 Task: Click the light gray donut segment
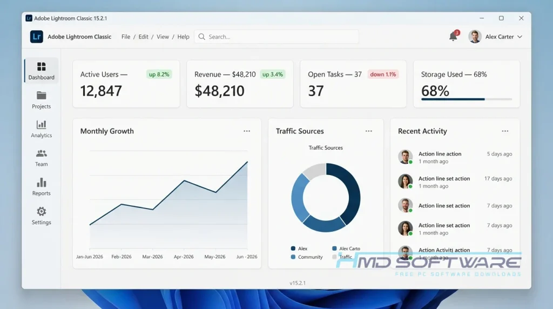click(x=315, y=171)
